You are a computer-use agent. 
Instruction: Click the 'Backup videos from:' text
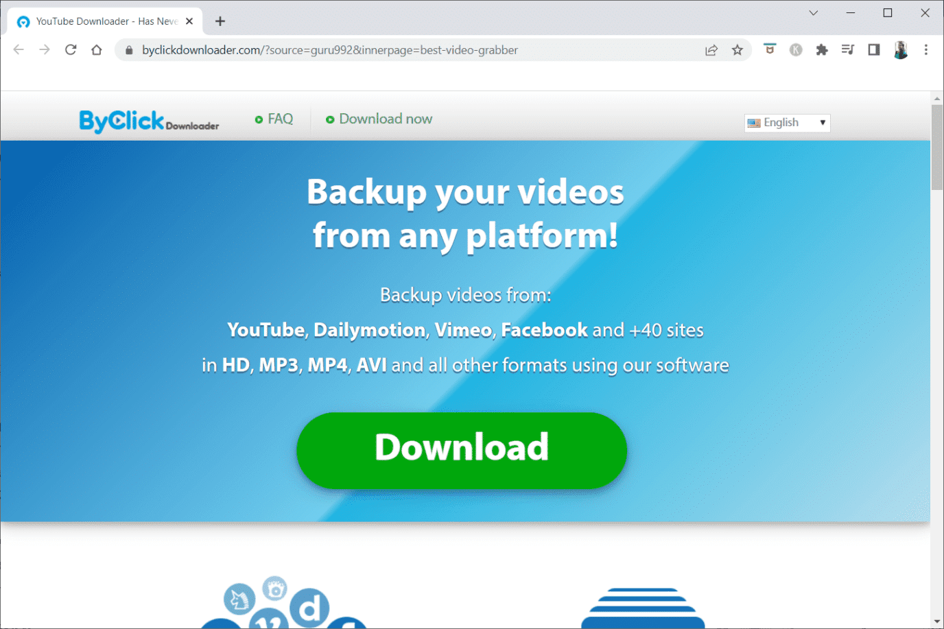click(x=466, y=295)
